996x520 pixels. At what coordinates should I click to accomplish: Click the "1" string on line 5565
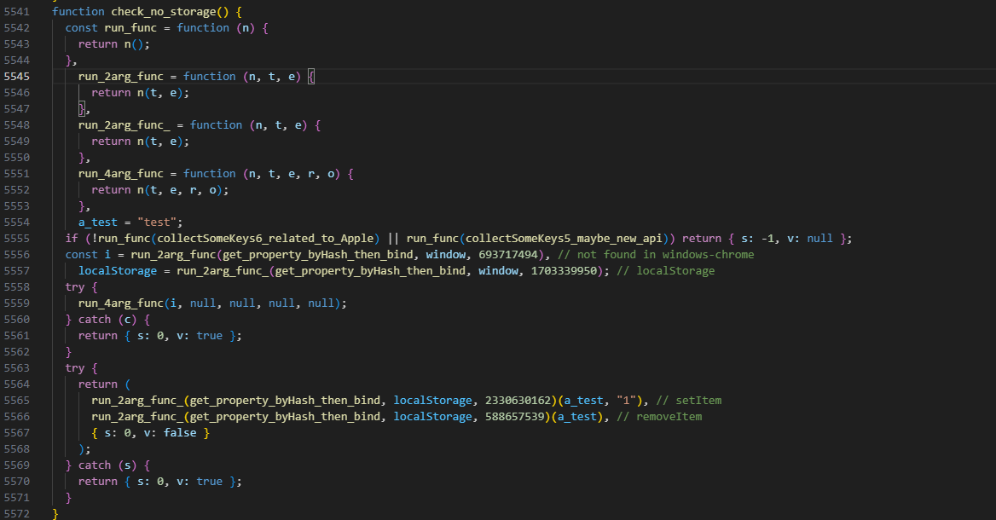coord(626,400)
